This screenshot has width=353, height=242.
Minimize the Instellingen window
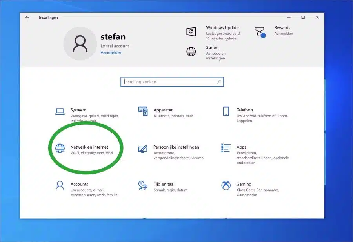tap(289, 17)
